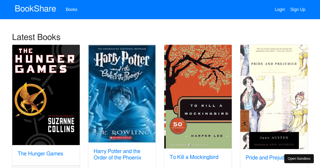Click the partially visible card below Hunger Games
The height and width of the screenshot is (168, 320).
pyautogui.click(x=46, y=167)
